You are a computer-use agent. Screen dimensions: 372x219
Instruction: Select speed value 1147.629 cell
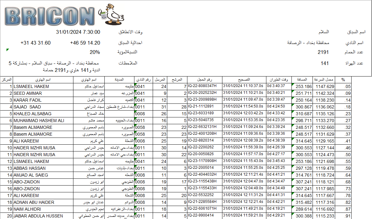(325, 87)
